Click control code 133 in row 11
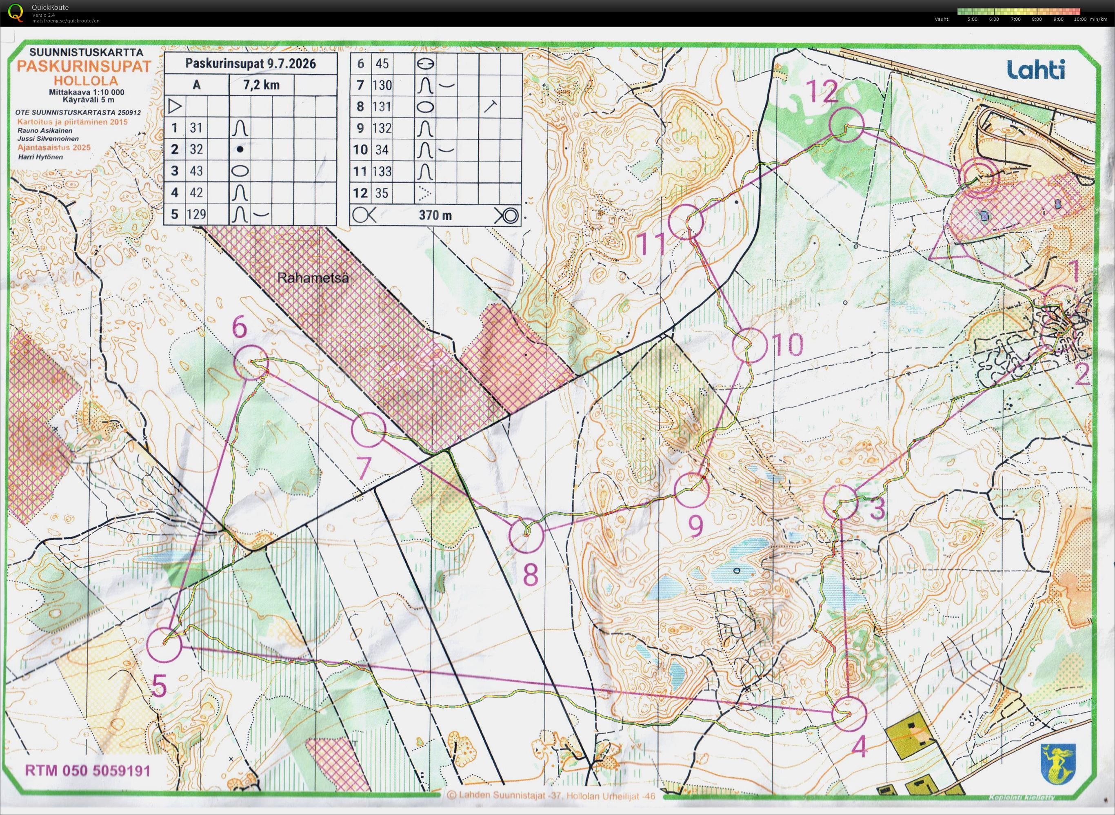Viewport: 1115px width, 815px height. [x=382, y=171]
